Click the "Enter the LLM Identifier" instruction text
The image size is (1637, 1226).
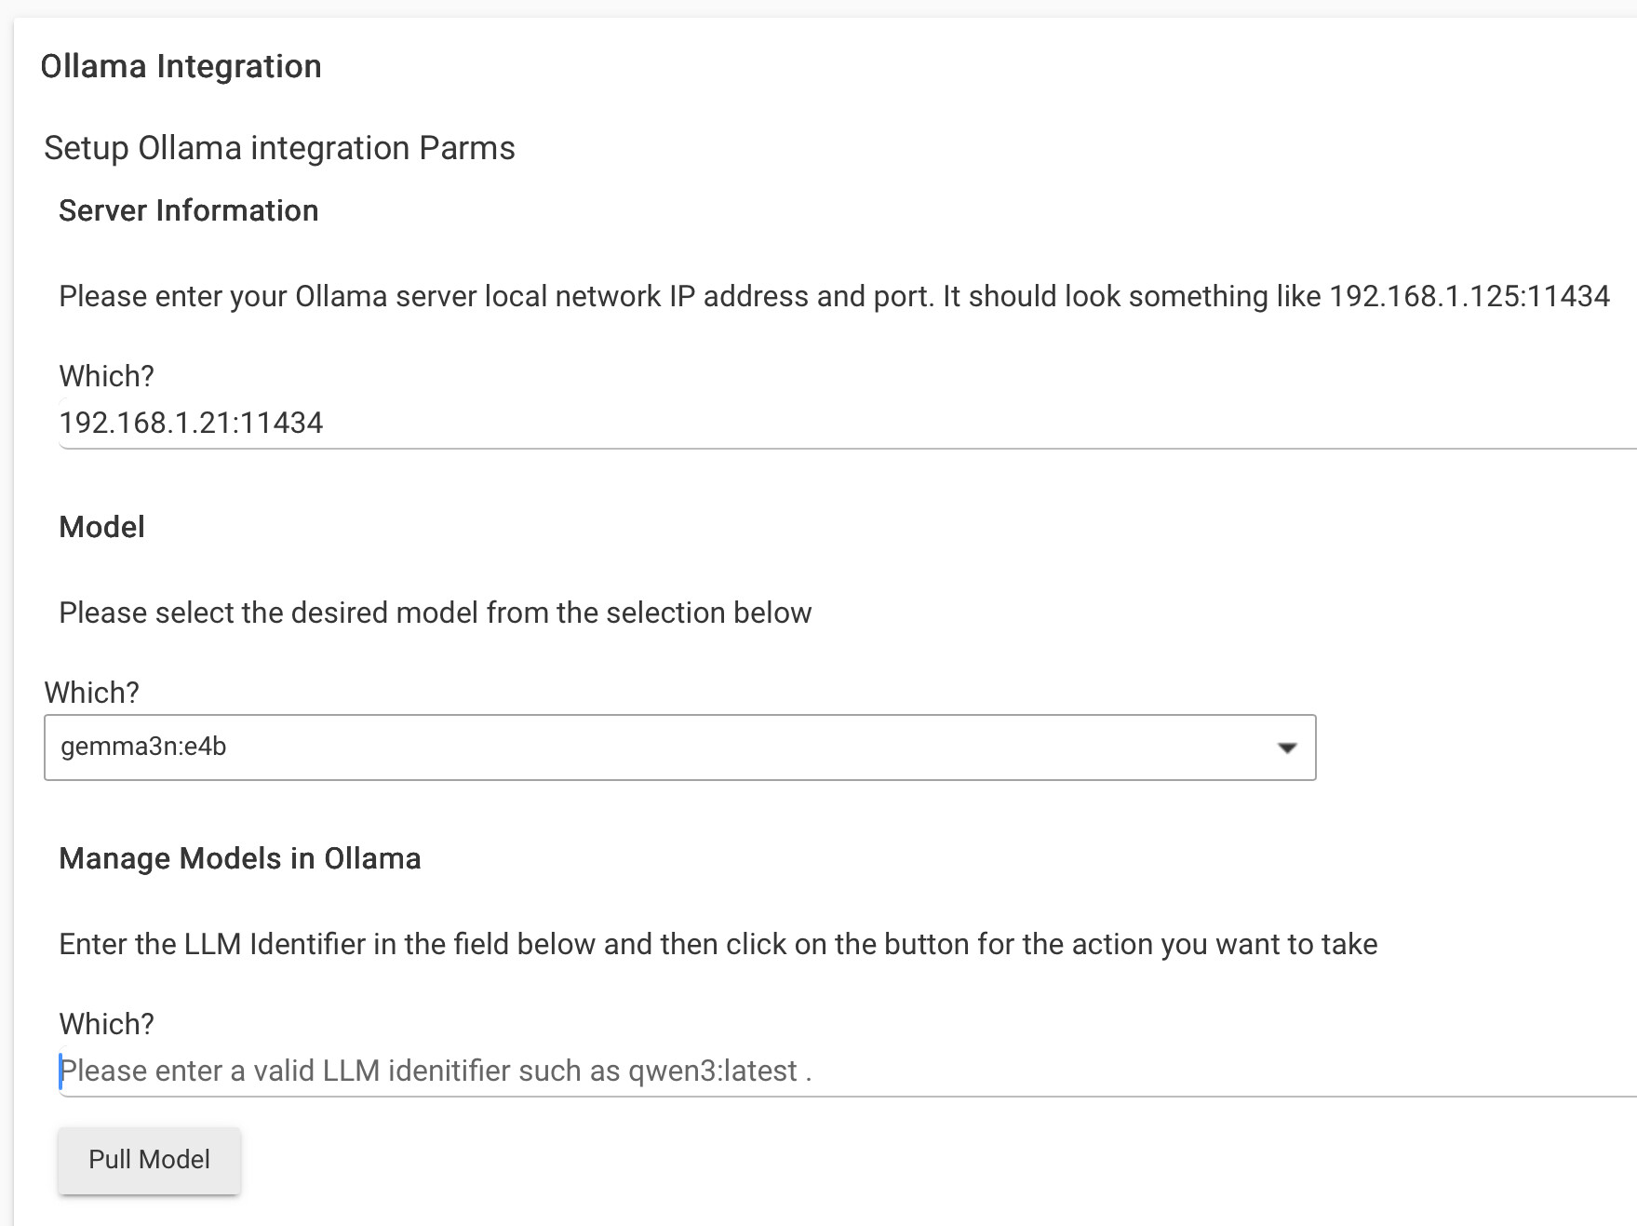coord(718,945)
